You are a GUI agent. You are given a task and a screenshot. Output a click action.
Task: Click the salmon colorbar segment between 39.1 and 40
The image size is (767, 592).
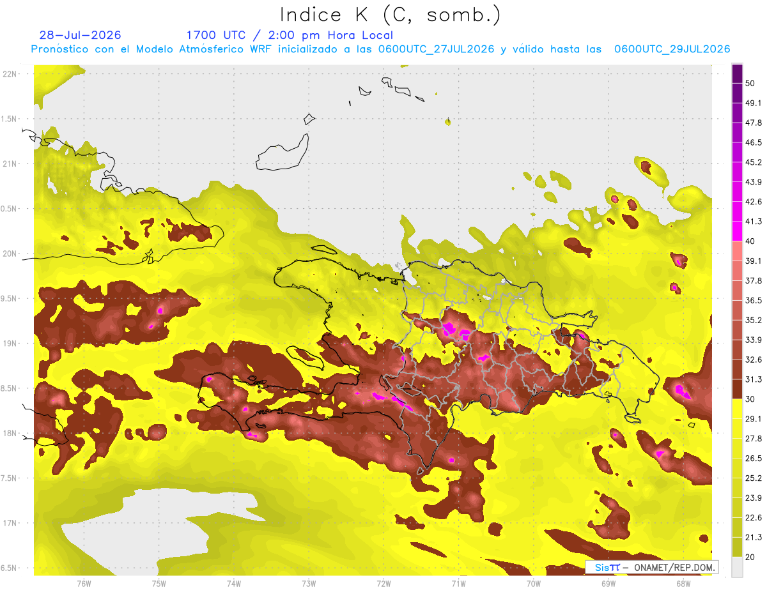(737, 251)
